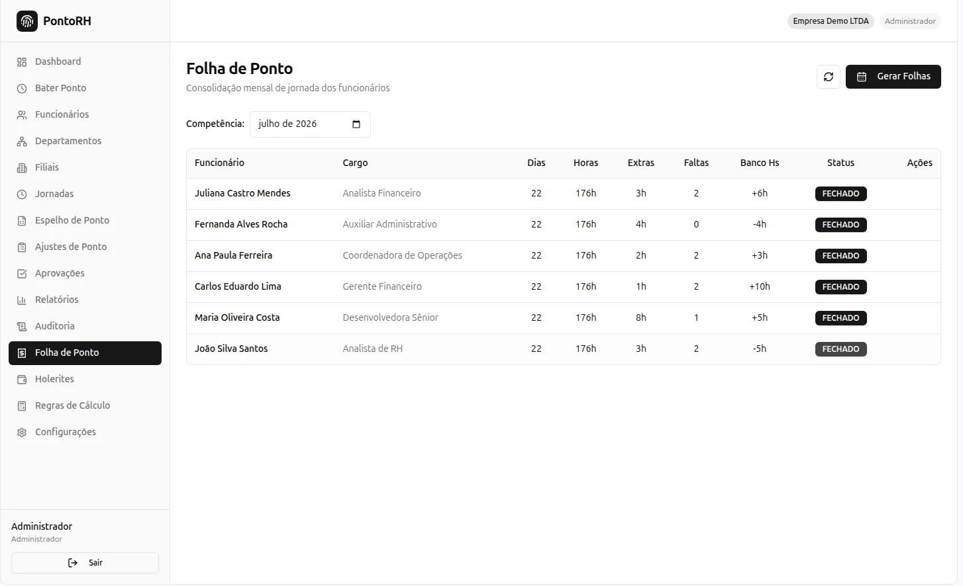Viewport: 963px width, 586px height.
Task: Click the Banco Hs column header
Action: coord(760,163)
